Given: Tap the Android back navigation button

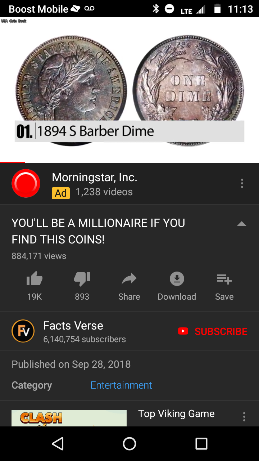Looking at the screenshot, I should [58, 444].
